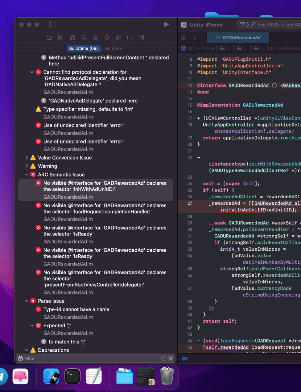Click the issue Filter text field

click(x=89, y=358)
